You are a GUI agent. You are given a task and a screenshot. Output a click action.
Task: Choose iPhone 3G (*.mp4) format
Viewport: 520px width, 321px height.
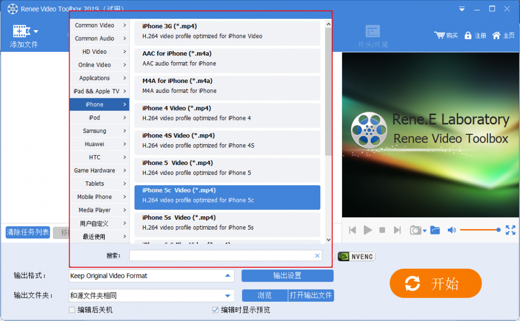227,34
